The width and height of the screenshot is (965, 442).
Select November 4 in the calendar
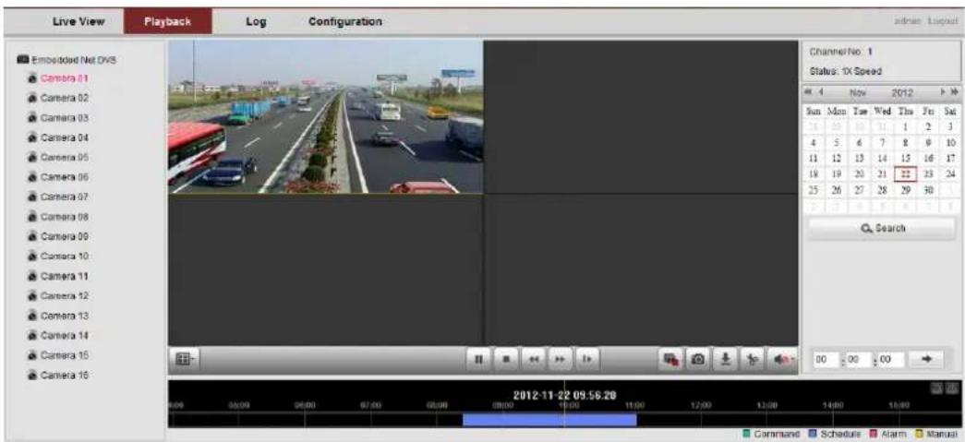[814, 142]
